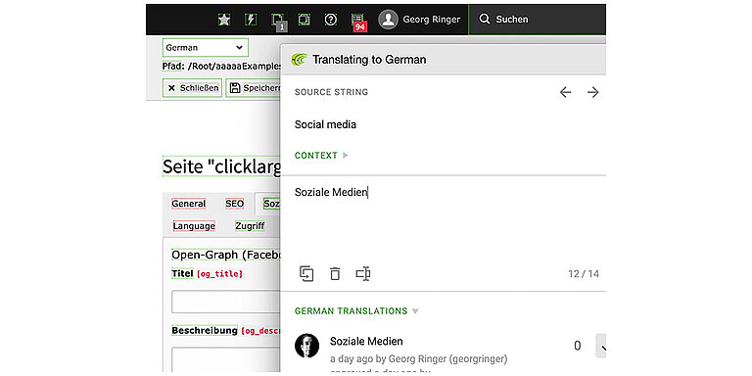752x376 pixels.
Task: Click the vote down chevron beside count 0
Action: (x=601, y=346)
